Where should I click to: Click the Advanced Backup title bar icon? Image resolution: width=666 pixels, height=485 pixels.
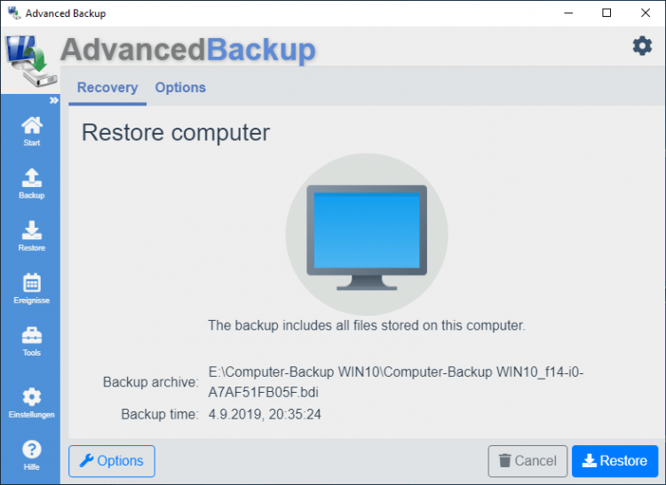(13, 13)
